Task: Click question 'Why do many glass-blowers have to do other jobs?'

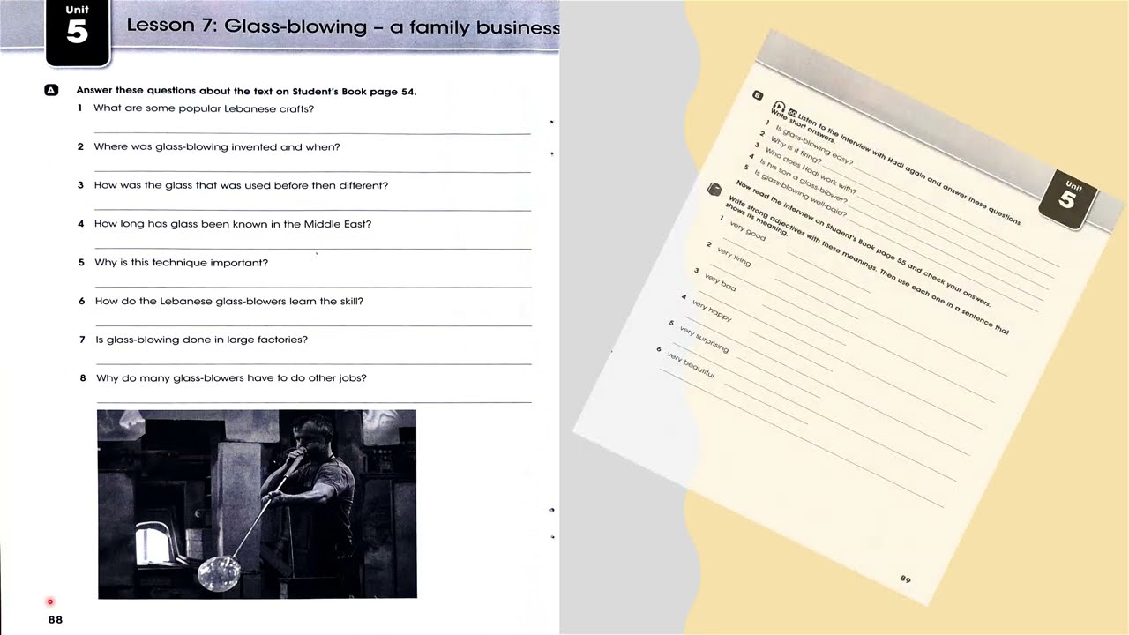Action: tap(231, 378)
